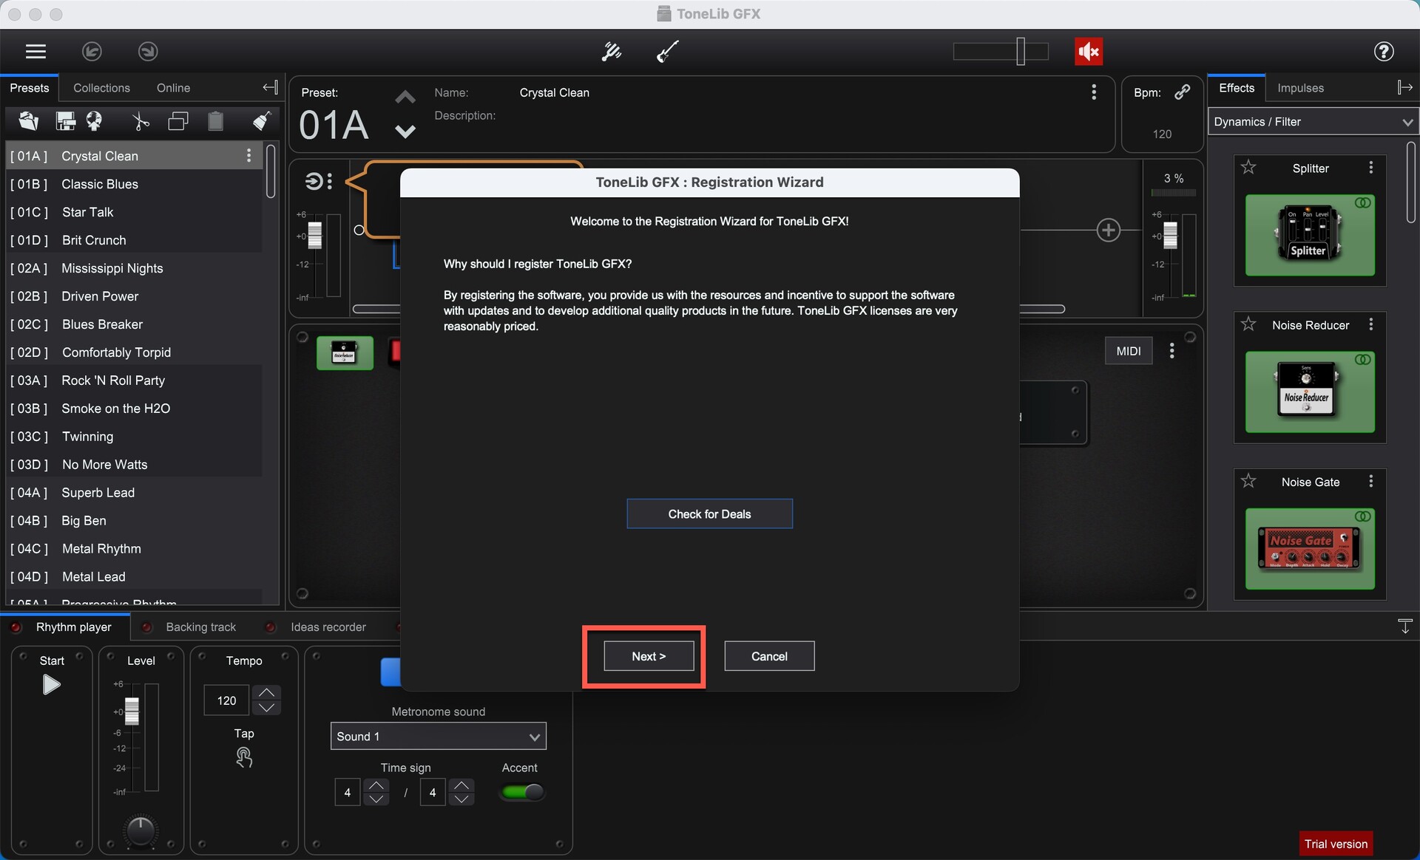This screenshot has height=860, width=1420.
Task: Toggle Rhythm player record indicator
Action: pos(16,627)
